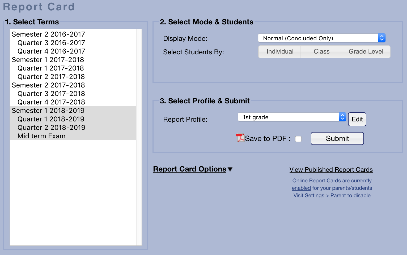Viewport: 407px width, 255px height.
Task: Click the PDF icon beside Save to PDF
Action: tap(240, 138)
